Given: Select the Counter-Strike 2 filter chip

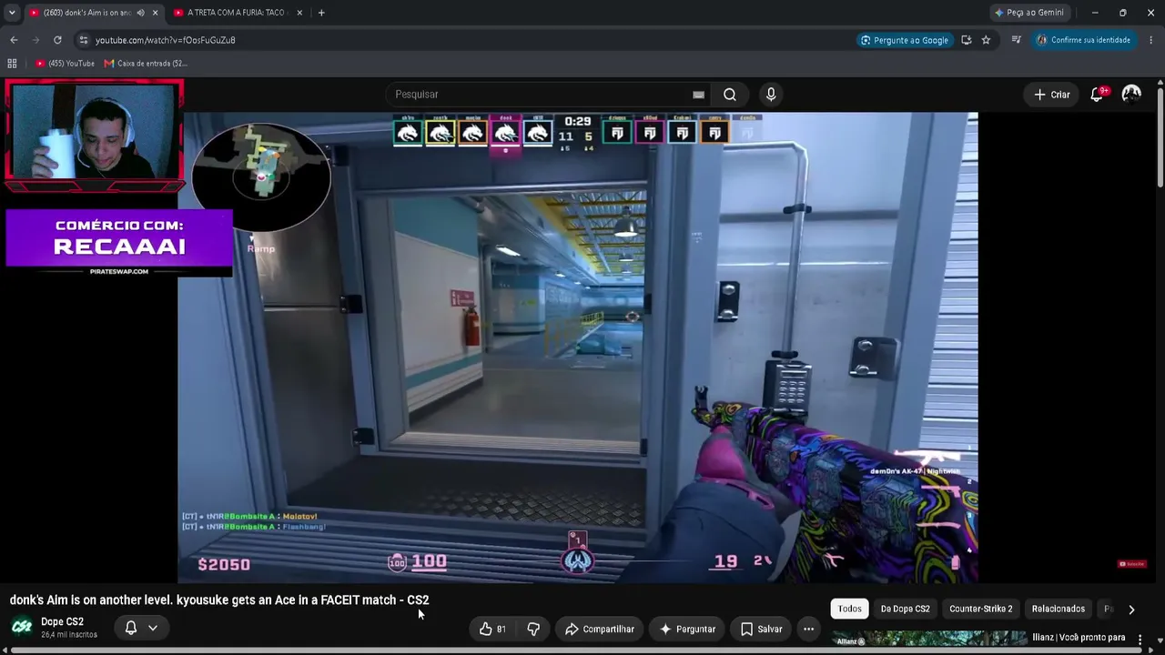Looking at the screenshot, I should [x=981, y=609].
